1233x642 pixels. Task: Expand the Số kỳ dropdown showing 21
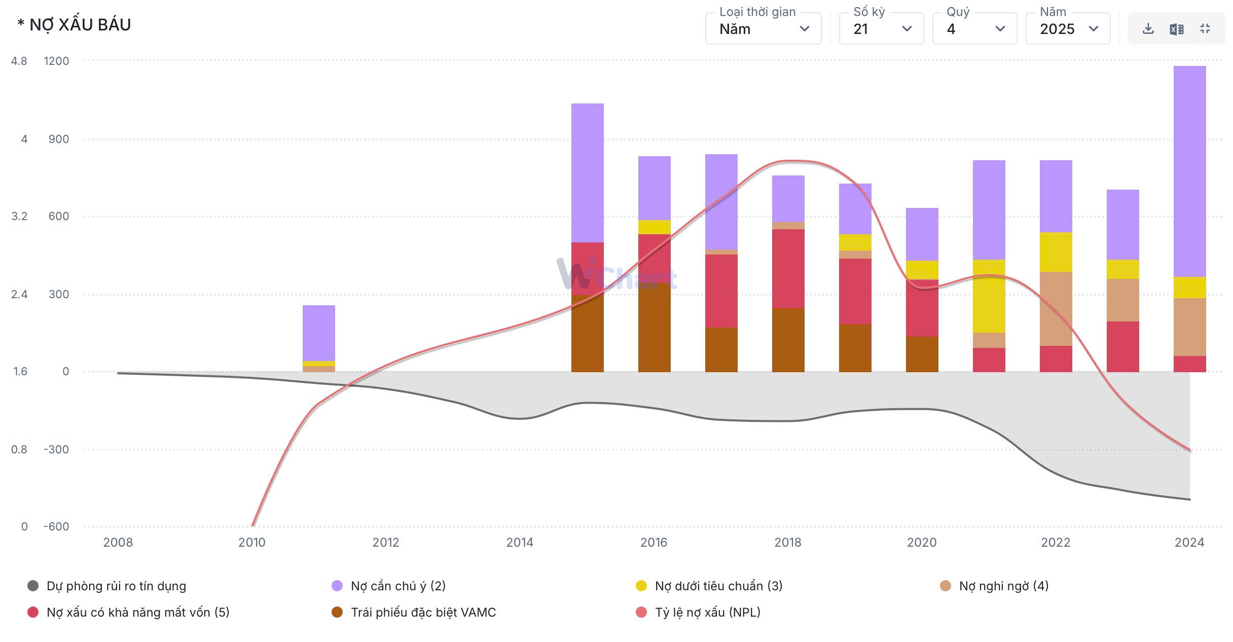click(881, 29)
